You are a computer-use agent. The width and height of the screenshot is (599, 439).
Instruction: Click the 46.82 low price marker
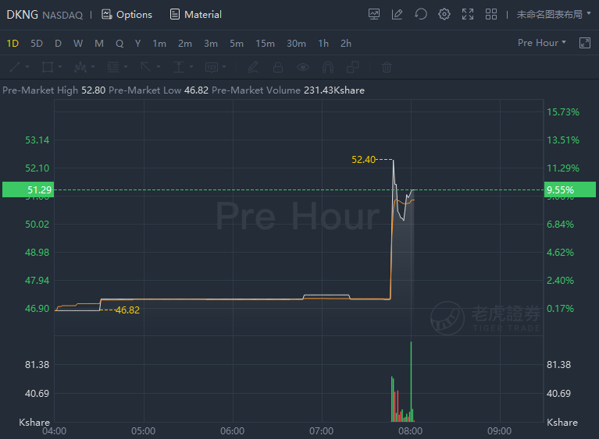coord(127,310)
